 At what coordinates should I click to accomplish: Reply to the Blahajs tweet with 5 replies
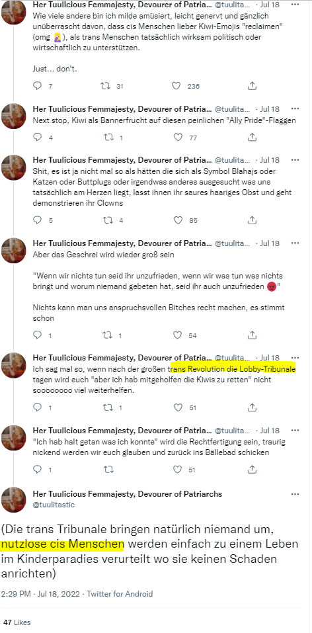[37, 220]
